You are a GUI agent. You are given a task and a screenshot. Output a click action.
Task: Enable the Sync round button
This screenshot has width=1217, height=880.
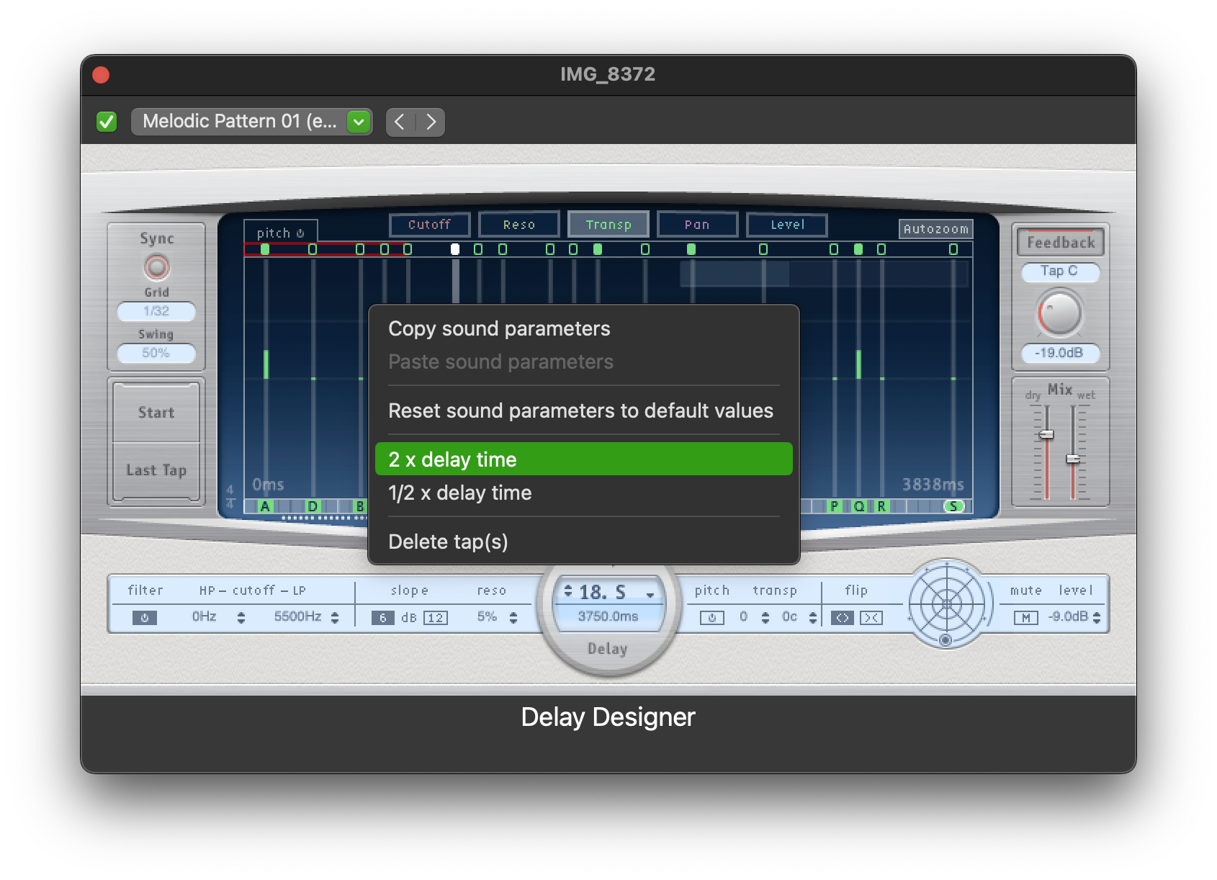[x=156, y=267]
